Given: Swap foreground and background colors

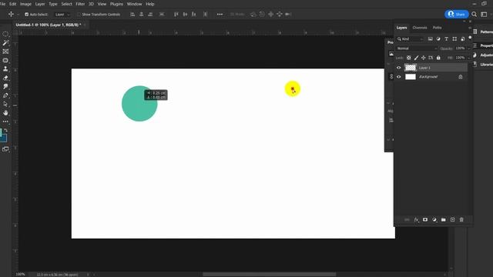Looking at the screenshot, I should 6,130.
